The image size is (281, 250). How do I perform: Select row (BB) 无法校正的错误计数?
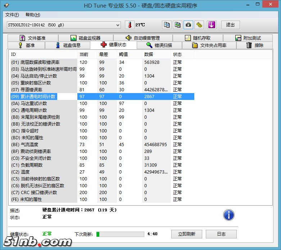(102, 124)
